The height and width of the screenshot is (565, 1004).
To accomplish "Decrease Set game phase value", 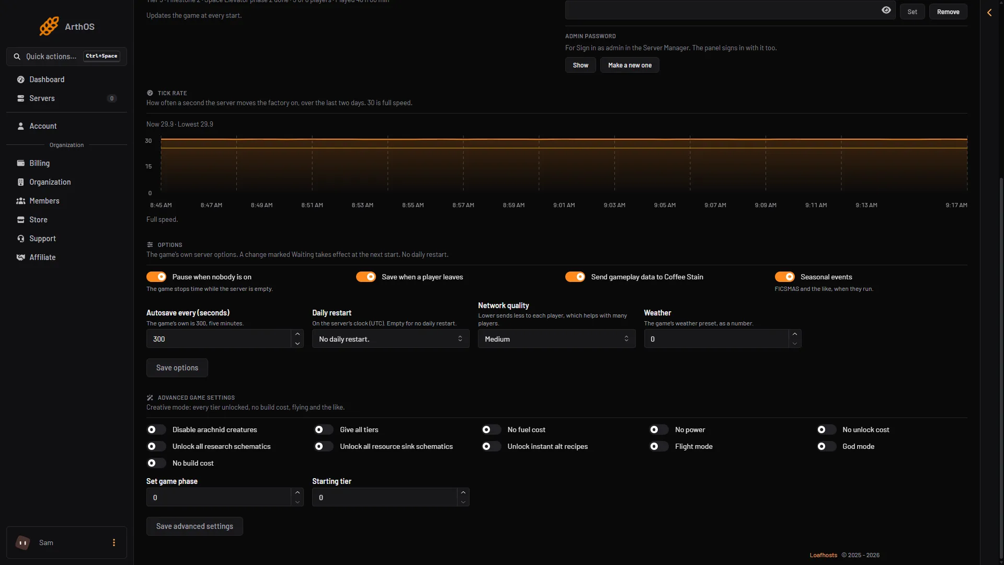I will pyautogui.click(x=298, y=502).
